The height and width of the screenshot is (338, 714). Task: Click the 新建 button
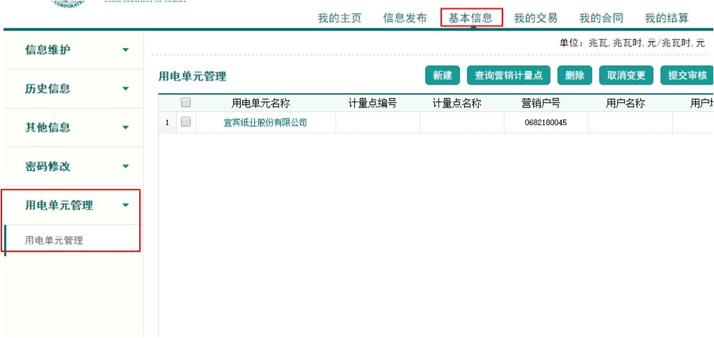point(443,76)
